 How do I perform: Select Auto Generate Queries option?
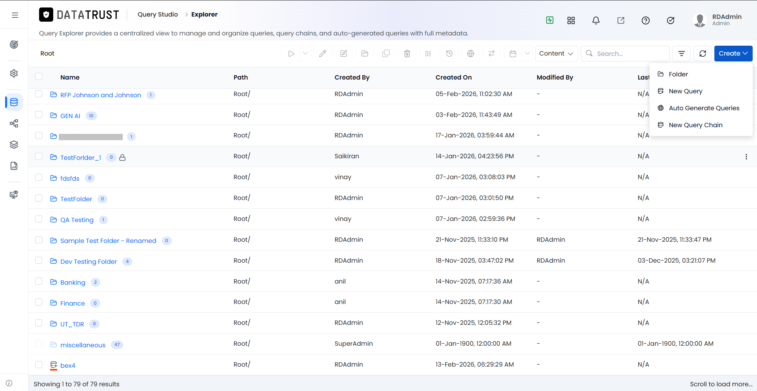point(701,108)
